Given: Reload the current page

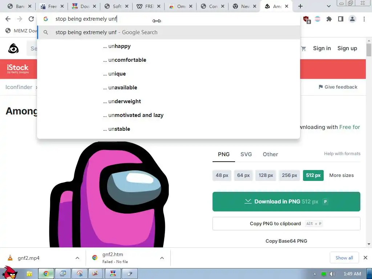Looking at the screenshot, I should click(31, 19).
